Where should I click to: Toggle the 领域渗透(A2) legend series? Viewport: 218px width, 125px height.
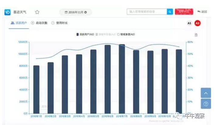[126, 35]
